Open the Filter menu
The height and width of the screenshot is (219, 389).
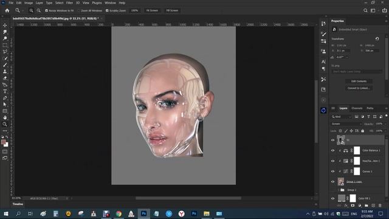click(x=69, y=2)
